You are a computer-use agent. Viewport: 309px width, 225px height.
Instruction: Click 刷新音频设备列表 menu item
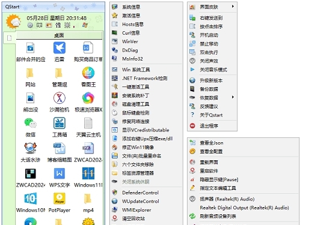click(243, 216)
